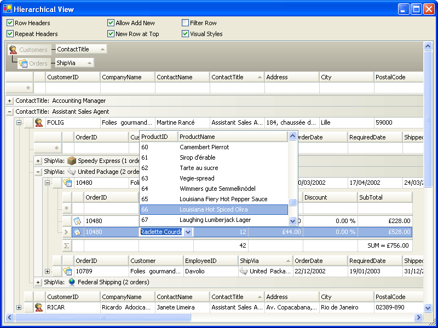The image size is (438, 328).
Task: Click the Speedy Express package icon
Action: coord(72,161)
